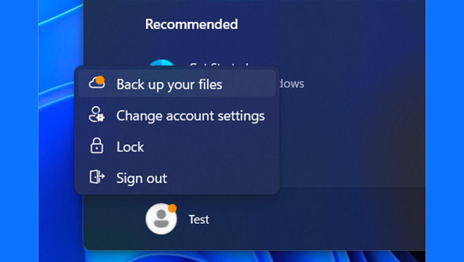Click the cloud backup icon
This screenshot has width=464, height=262.
click(x=97, y=82)
